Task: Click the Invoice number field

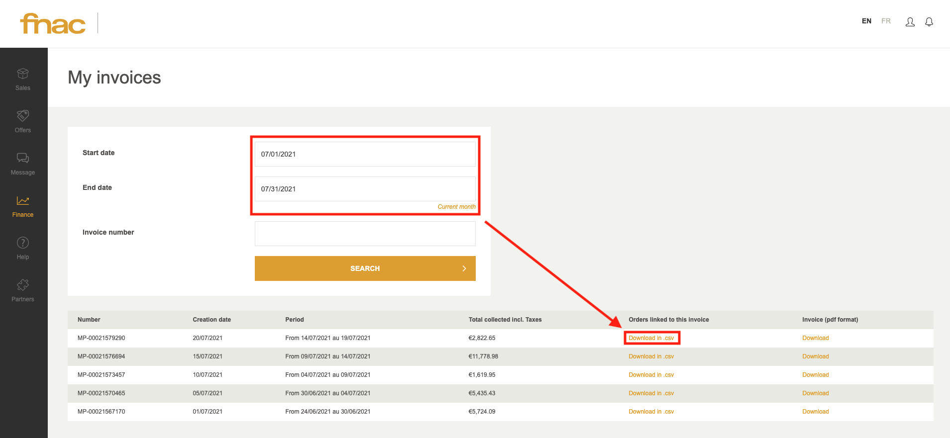Action: (x=365, y=234)
